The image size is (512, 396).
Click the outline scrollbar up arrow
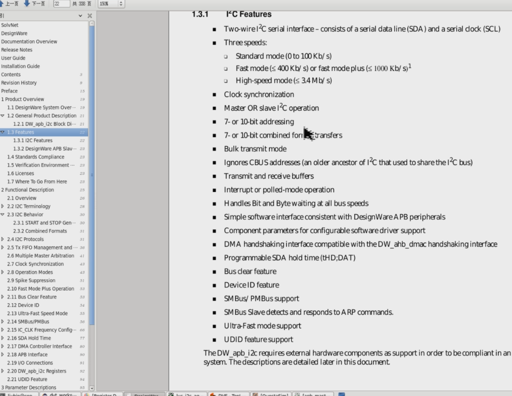click(x=92, y=23)
